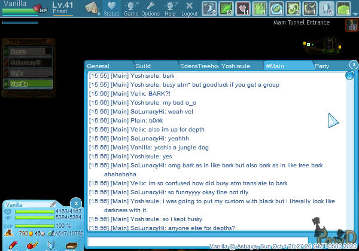Switch to the General chat tab
This screenshot has height=251, width=359.
tap(98, 66)
